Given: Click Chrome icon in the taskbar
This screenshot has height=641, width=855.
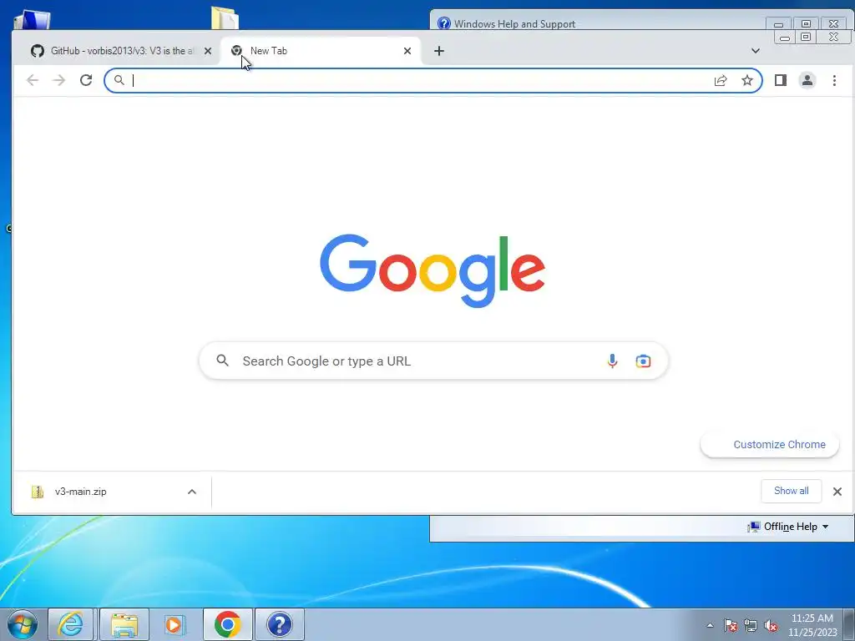Looking at the screenshot, I should (227, 624).
